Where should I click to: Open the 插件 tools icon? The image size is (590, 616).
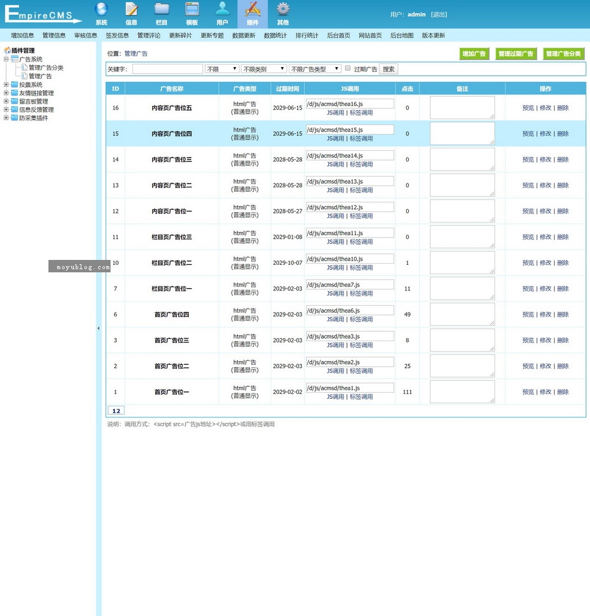[253, 9]
